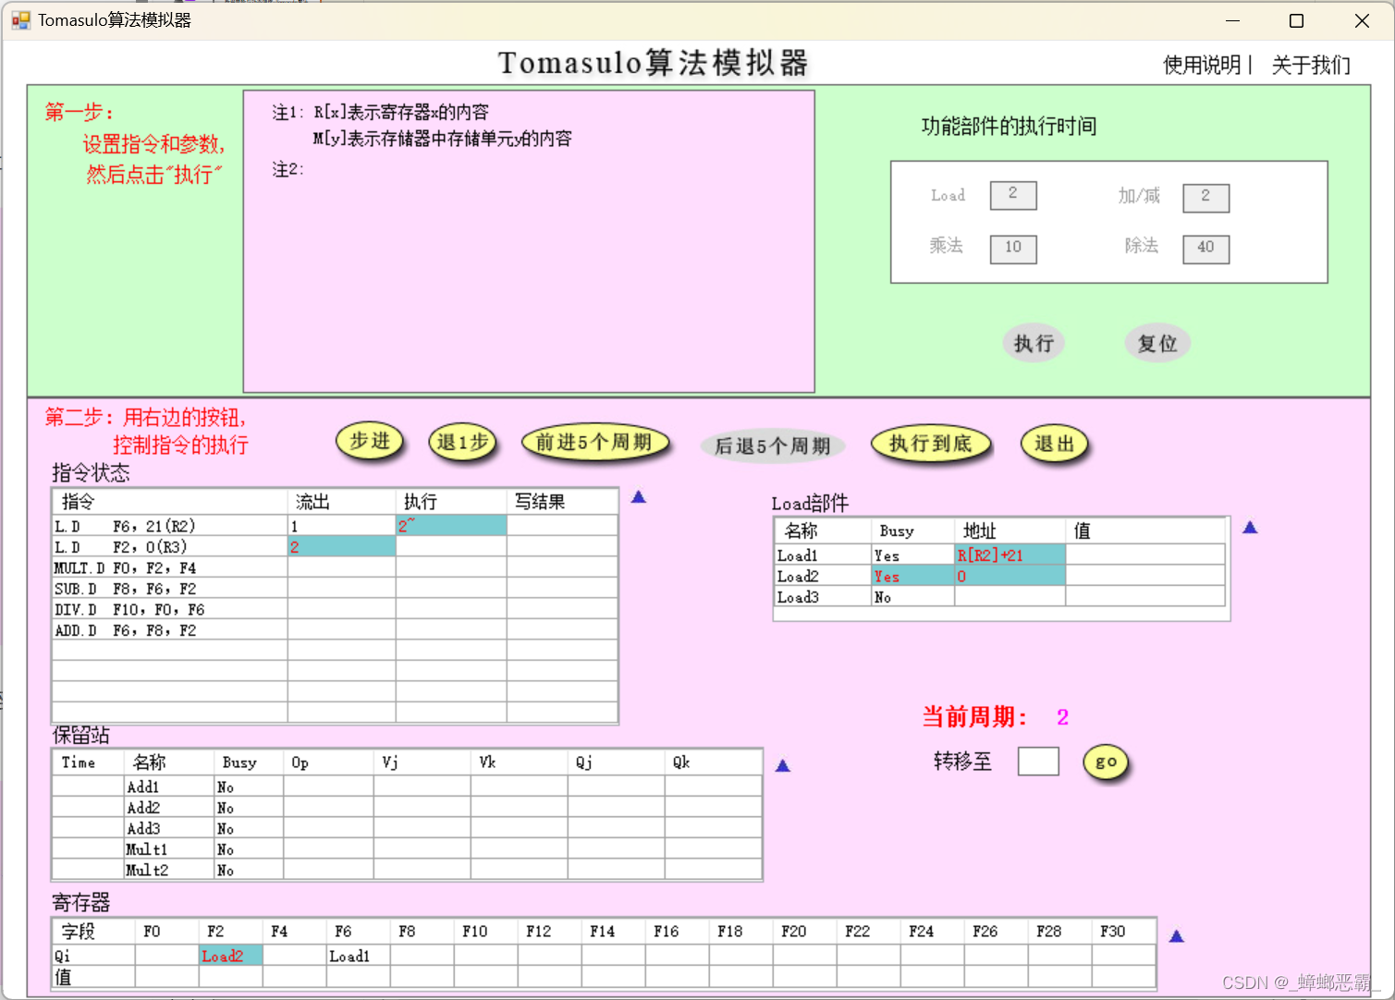Click the Load2 row name cell
1395x1000 pixels.
coord(822,576)
